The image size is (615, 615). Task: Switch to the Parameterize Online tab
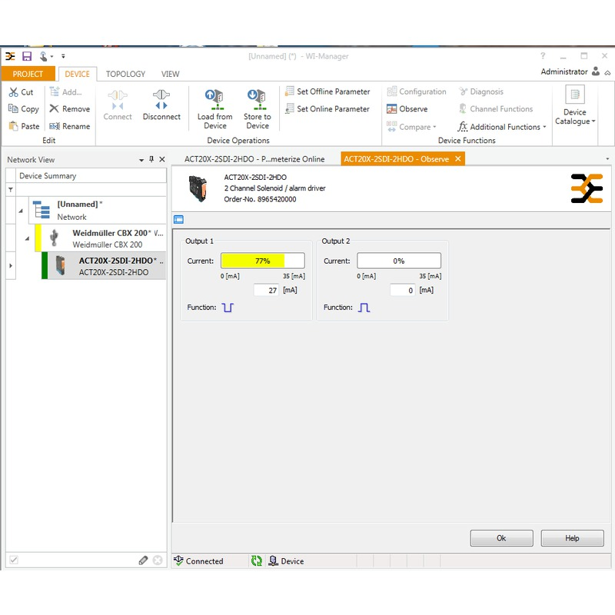pyautogui.click(x=254, y=159)
